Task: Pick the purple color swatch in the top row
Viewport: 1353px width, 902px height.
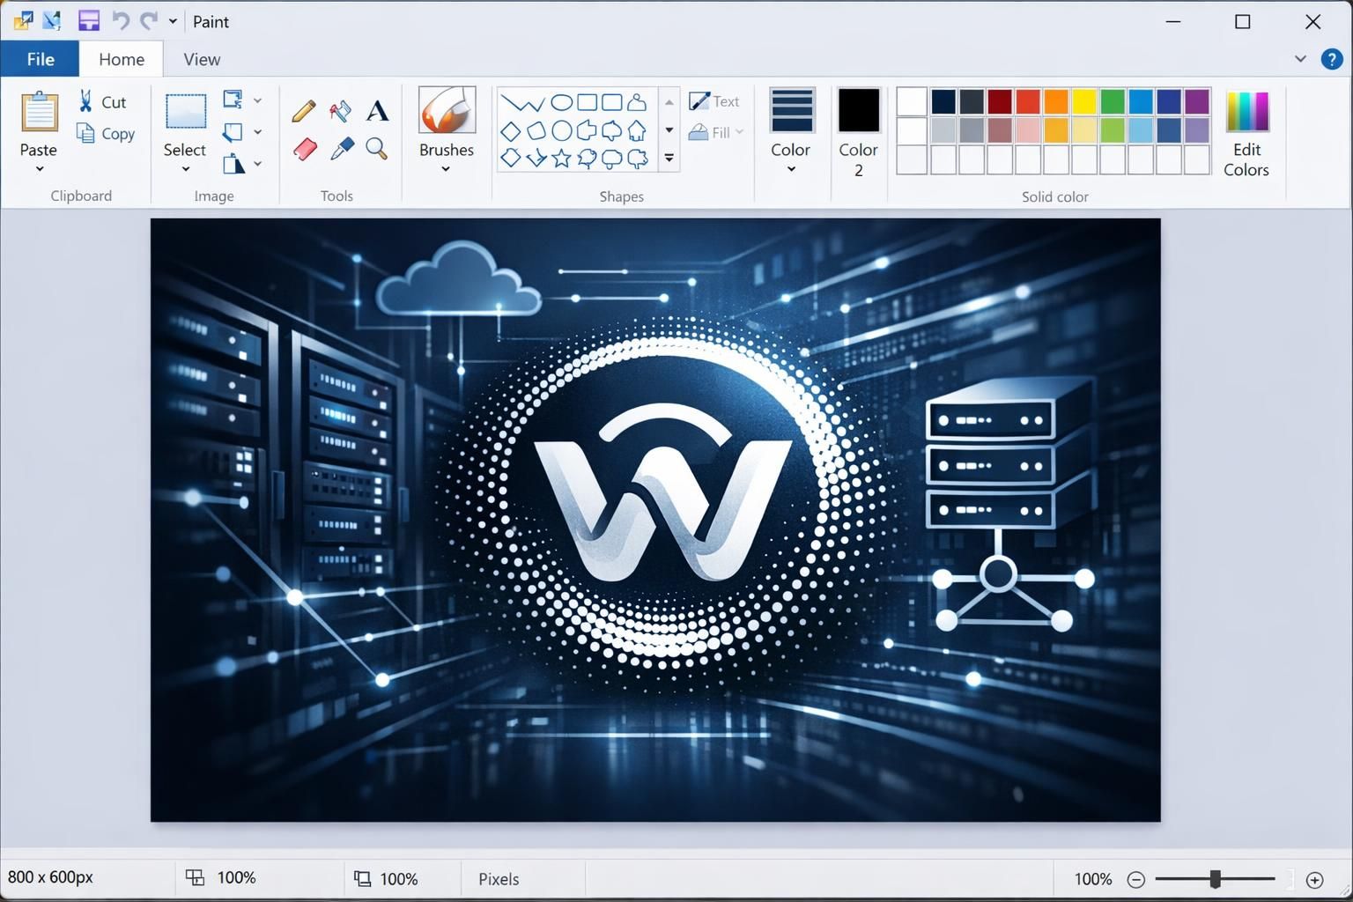Action: click(x=1197, y=101)
